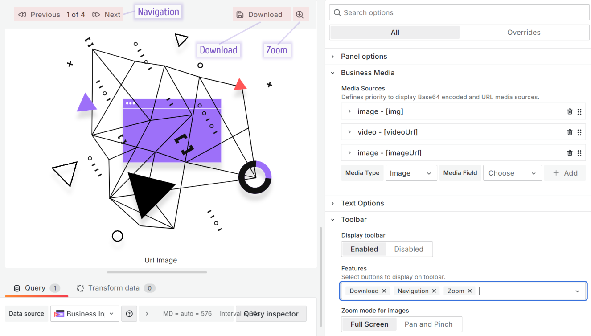Select the Full Screen zoom mode

point(369,324)
